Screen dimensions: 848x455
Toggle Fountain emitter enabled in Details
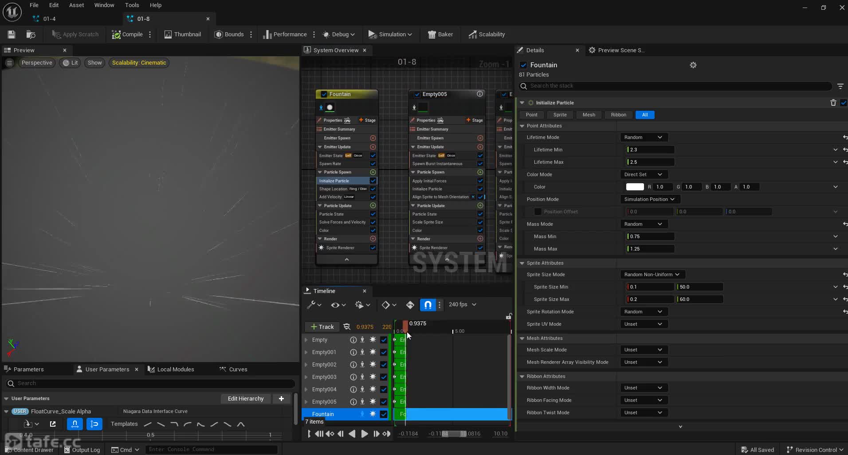523,65
